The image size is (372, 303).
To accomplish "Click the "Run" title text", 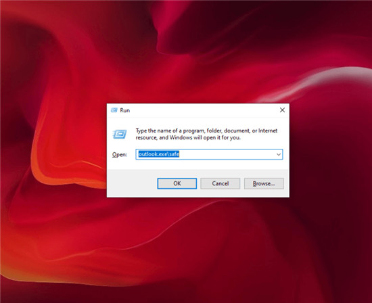I will [x=125, y=110].
